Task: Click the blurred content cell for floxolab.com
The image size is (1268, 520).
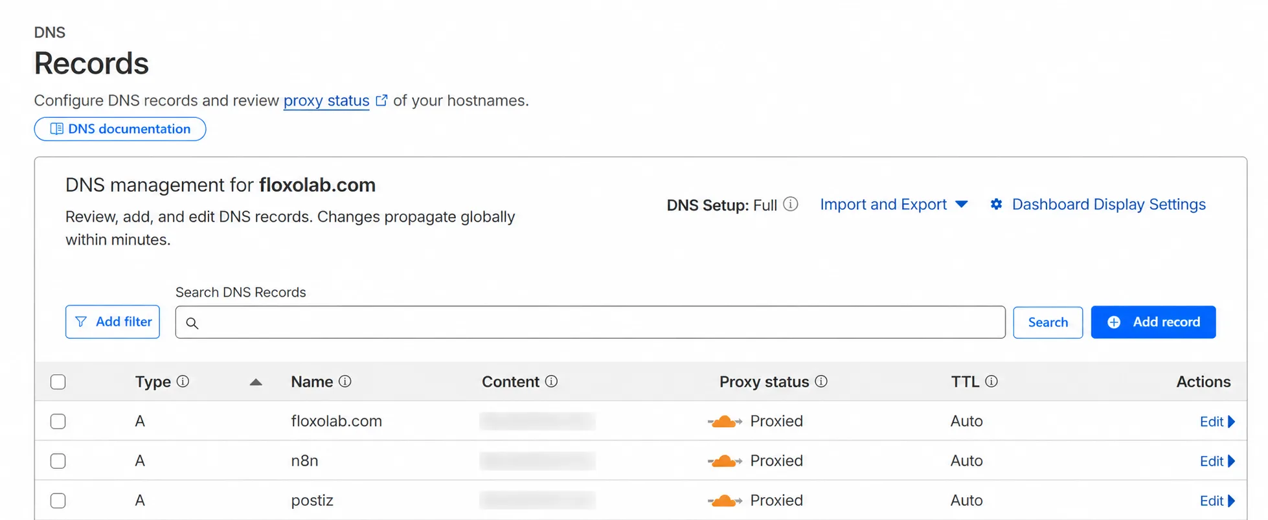Action: [x=538, y=421]
